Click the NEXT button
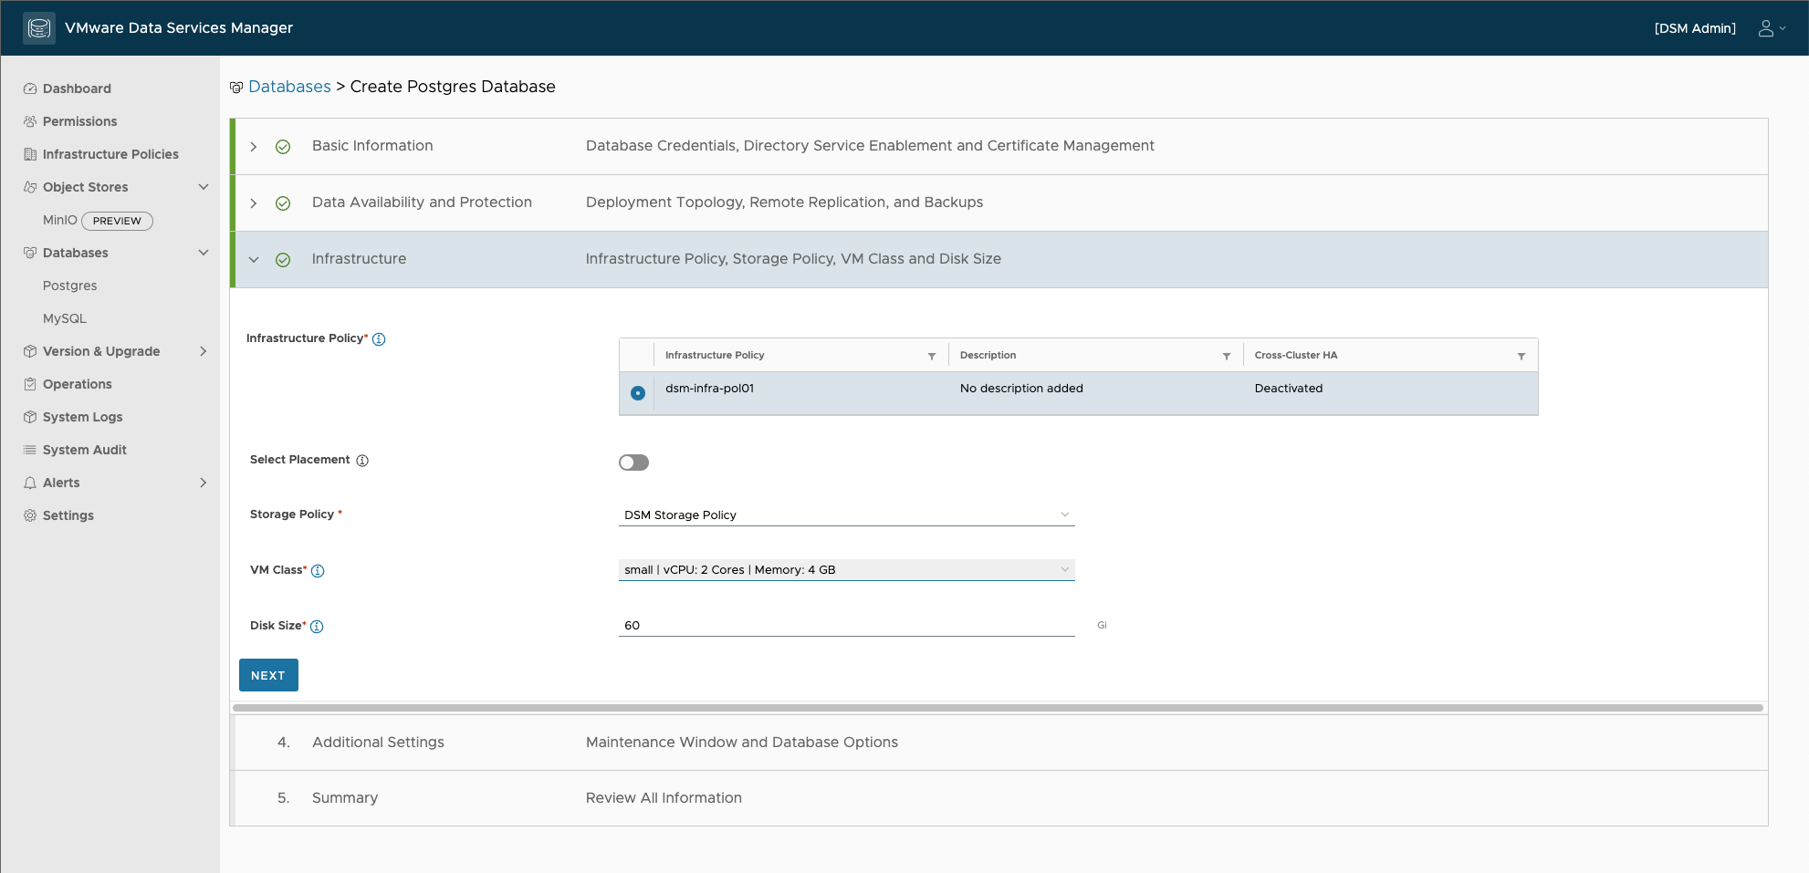Image resolution: width=1809 pixels, height=873 pixels. point(268,675)
